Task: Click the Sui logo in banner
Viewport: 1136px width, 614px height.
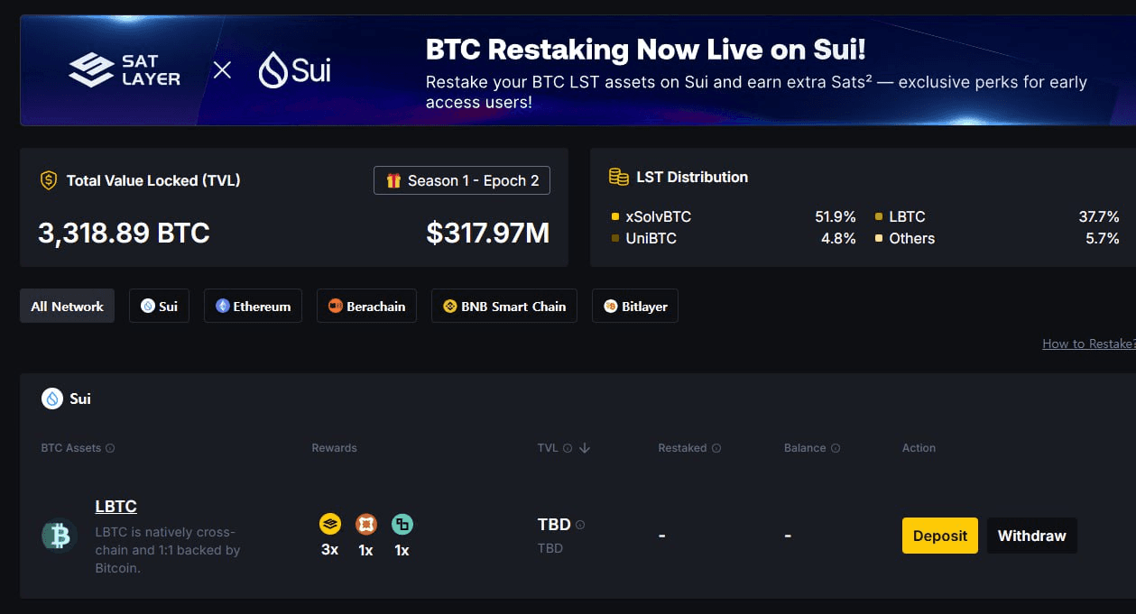Action: 295,70
